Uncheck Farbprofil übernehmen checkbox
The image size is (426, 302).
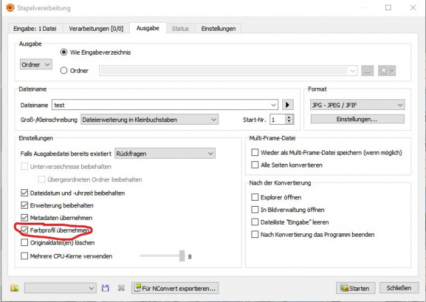[25, 230]
